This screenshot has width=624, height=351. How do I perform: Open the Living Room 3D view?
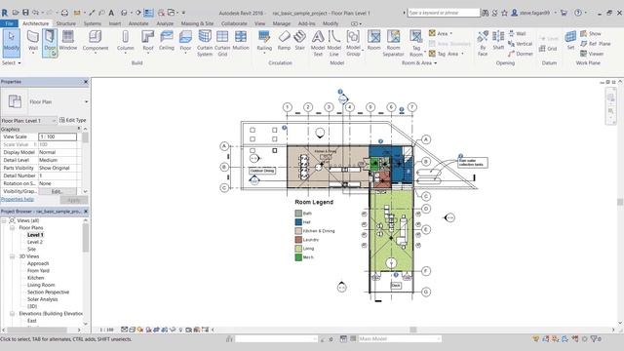pos(41,285)
